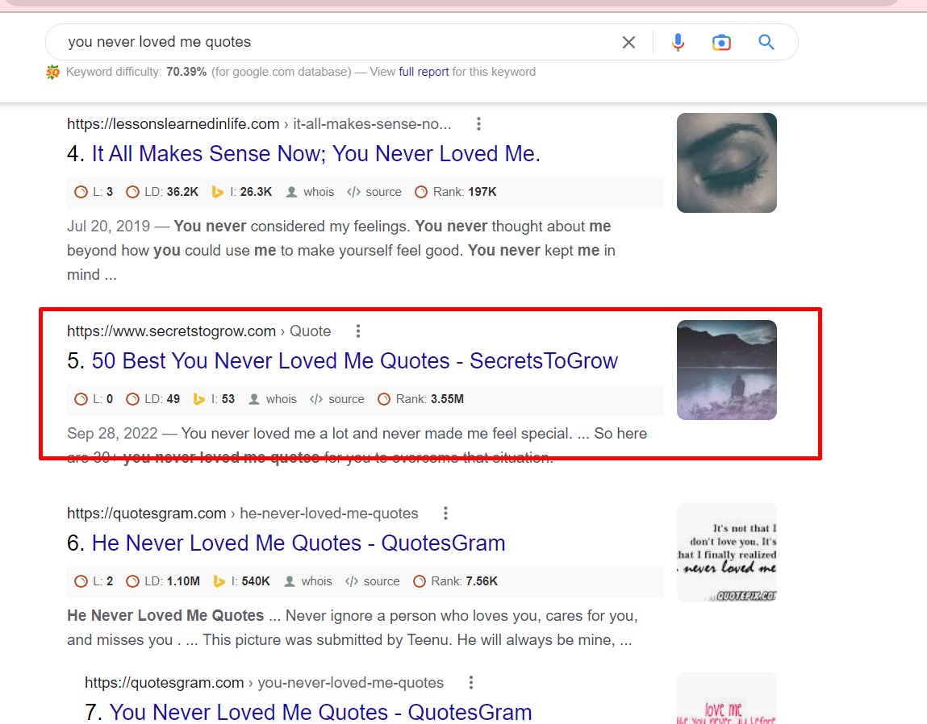Image resolution: width=927 pixels, height=724 pixels.
Task: Open three-dot menu for secretstogrow.com result
Action: point(357,331)
